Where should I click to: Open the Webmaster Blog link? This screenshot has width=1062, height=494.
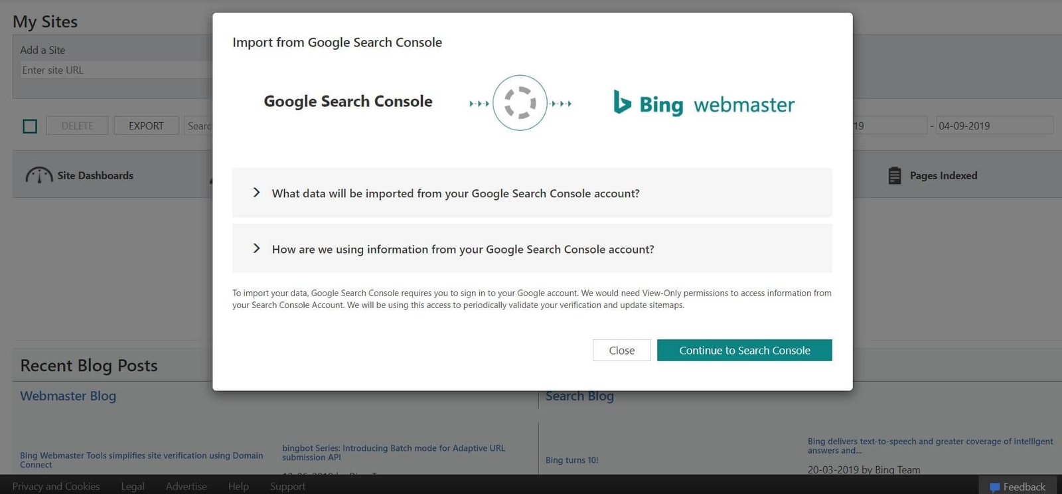pos(68,396)
